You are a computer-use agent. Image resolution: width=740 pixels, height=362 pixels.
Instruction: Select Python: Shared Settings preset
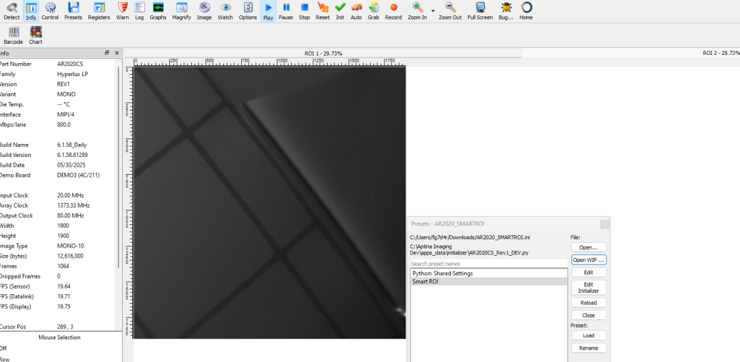(x=489, y=274)
